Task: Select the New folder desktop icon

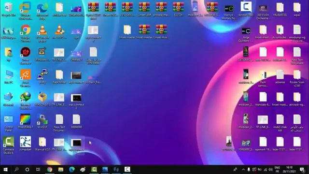Action: click(x=59, y=77)
